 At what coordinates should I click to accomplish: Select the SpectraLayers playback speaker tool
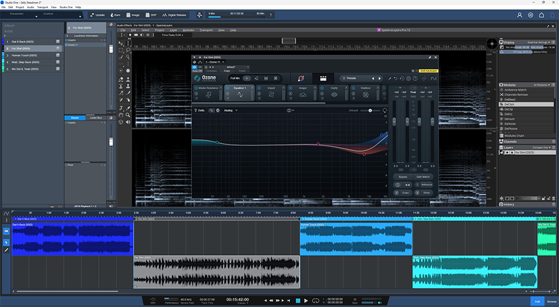[x=128, y=122]
